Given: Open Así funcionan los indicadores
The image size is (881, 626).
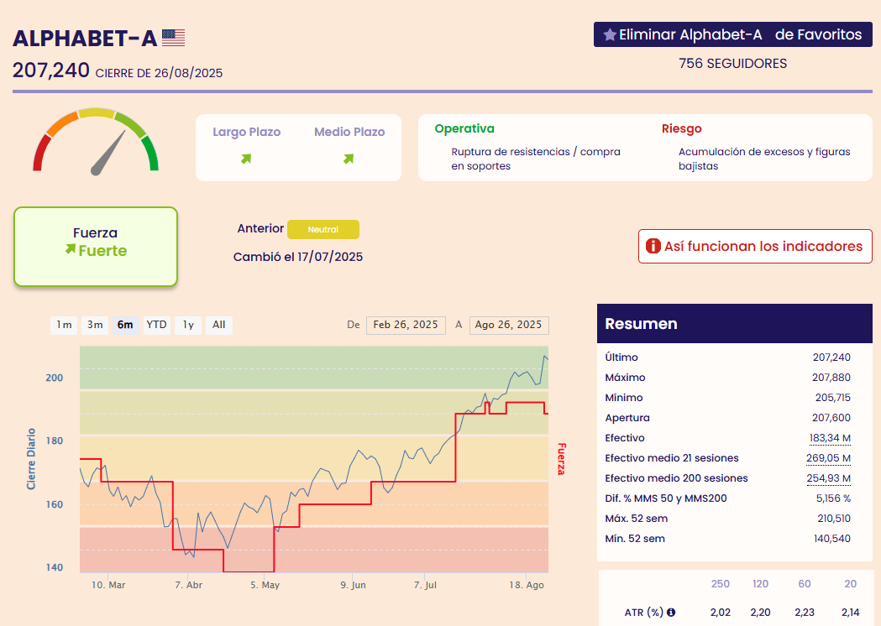Looking at the screenshot, I should click(755, 246).
